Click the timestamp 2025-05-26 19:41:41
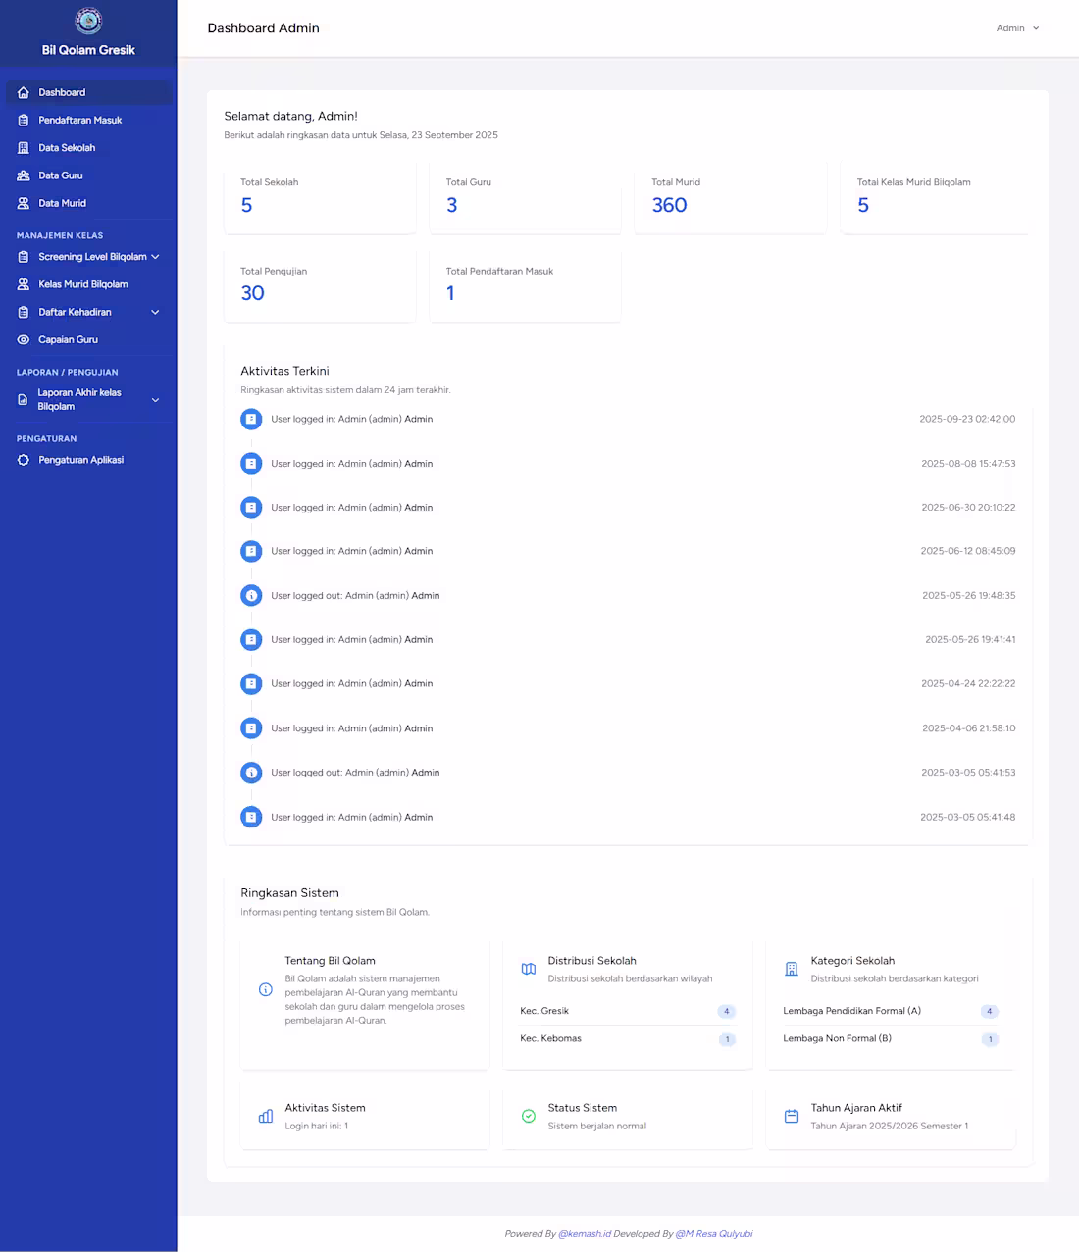This screenshot has height=1253, width=1079. tap(970, 639)
